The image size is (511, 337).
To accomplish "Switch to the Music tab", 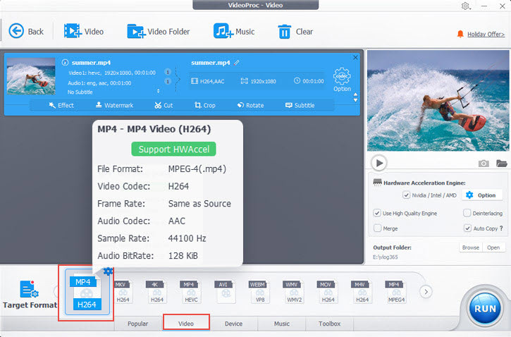I will (x=281, y=324).
